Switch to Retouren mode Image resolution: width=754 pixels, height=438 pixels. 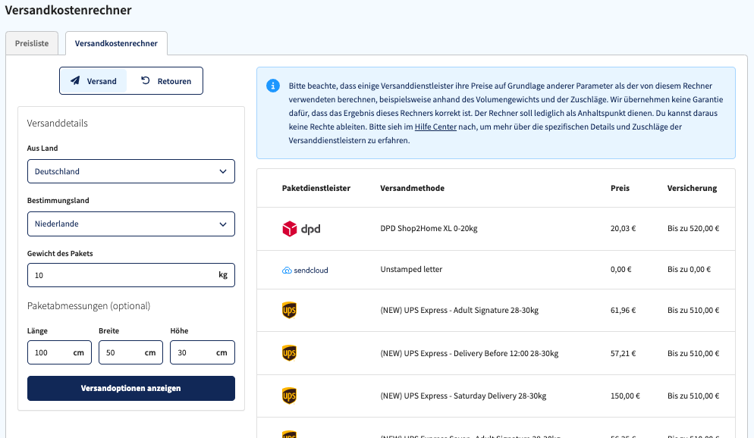click(166, 80)
